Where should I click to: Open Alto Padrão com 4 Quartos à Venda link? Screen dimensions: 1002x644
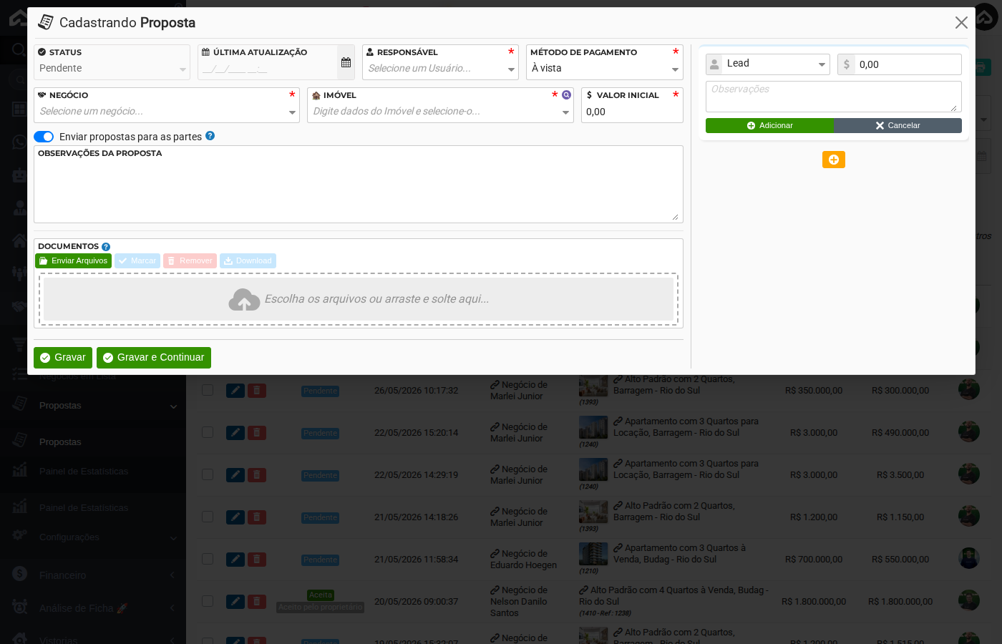click(x=673, y=596)
